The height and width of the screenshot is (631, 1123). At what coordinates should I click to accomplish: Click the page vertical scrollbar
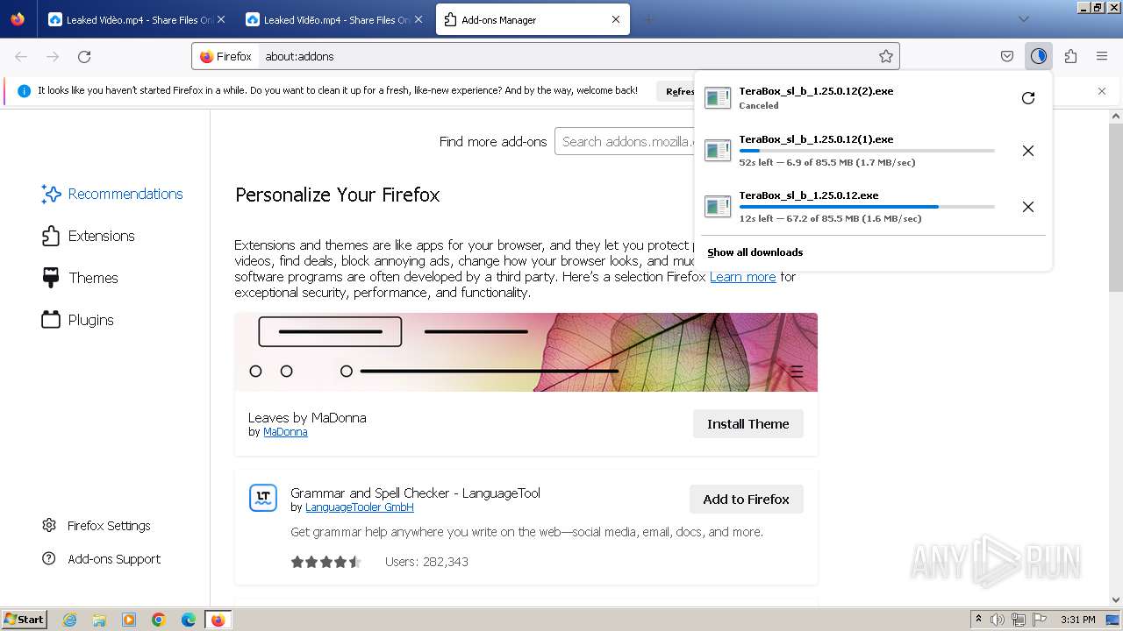point(1116,208)
